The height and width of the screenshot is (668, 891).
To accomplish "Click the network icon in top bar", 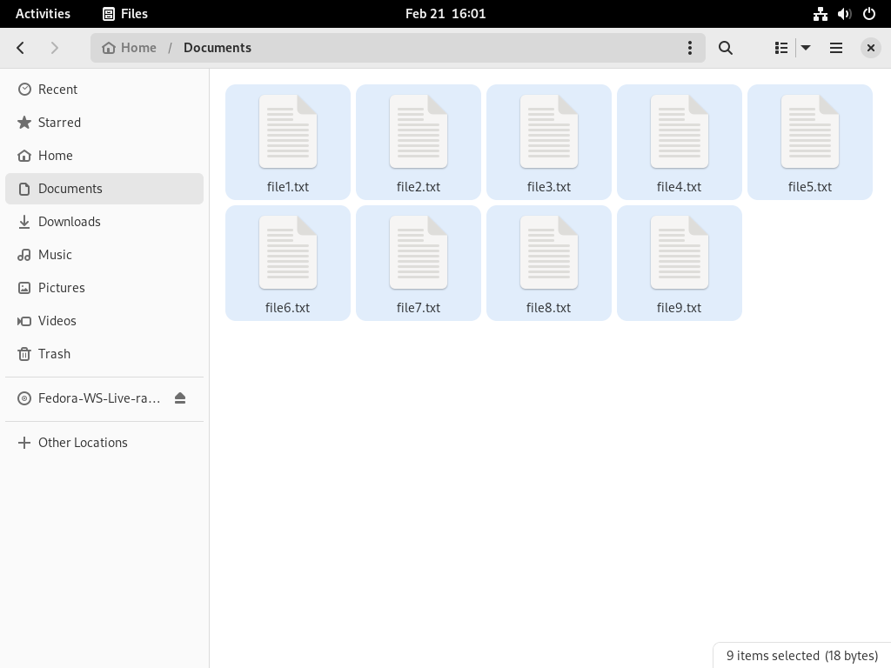I will pos(820,14).
